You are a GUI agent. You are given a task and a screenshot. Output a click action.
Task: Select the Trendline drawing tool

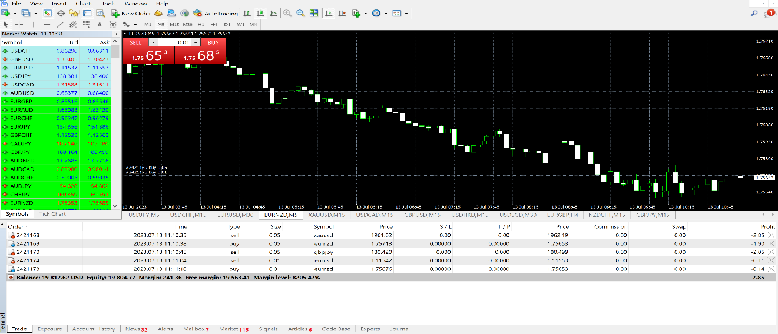[x=60, y=24]
